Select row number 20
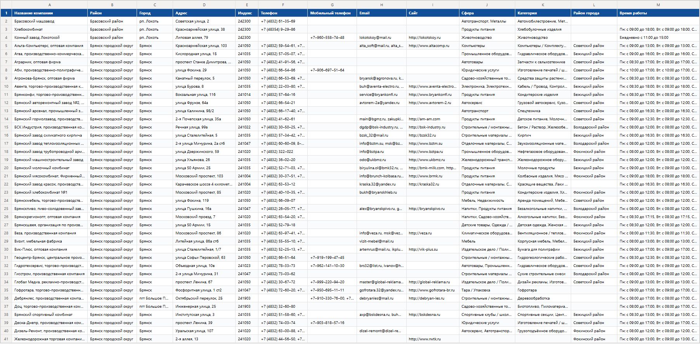Viewport: 700px width, 350px height. click(6, 168)
